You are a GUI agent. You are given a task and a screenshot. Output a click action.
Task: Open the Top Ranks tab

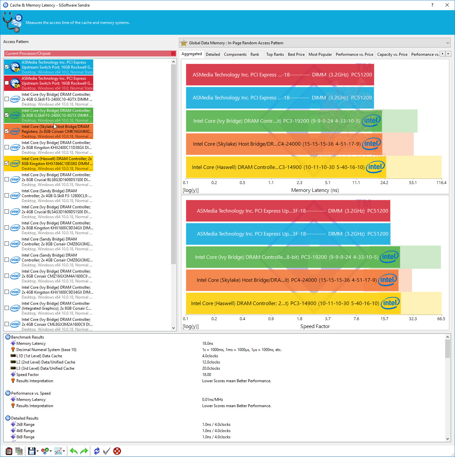275,54
